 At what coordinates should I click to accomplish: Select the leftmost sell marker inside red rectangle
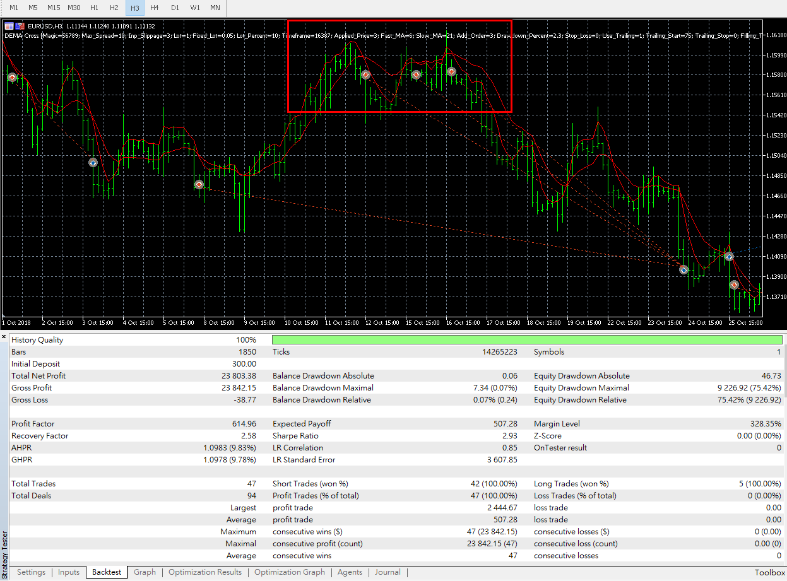click(x=365, y=74)
